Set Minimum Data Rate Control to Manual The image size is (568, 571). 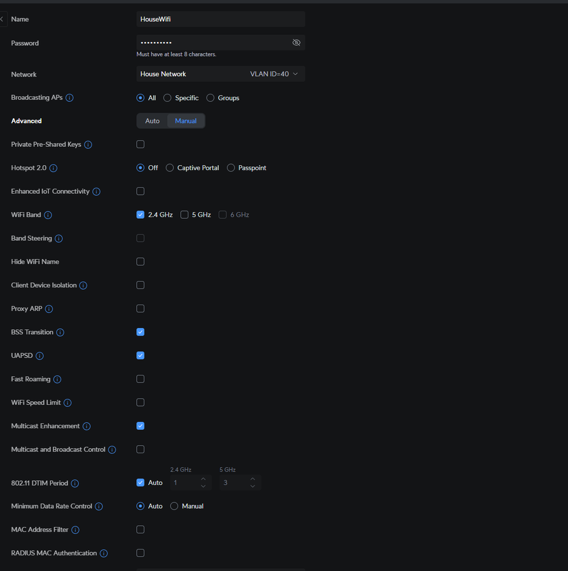point(174,506)
